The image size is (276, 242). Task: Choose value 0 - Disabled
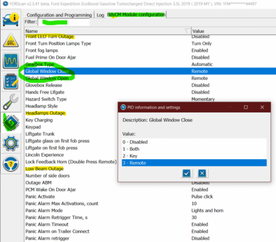point(194,142)
